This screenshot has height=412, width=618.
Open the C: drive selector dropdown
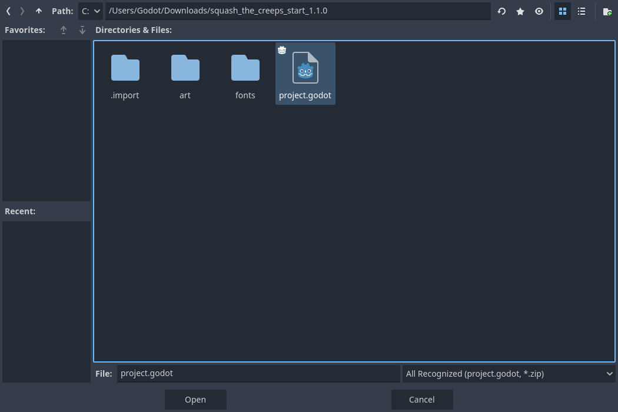(x=90, y=11)
